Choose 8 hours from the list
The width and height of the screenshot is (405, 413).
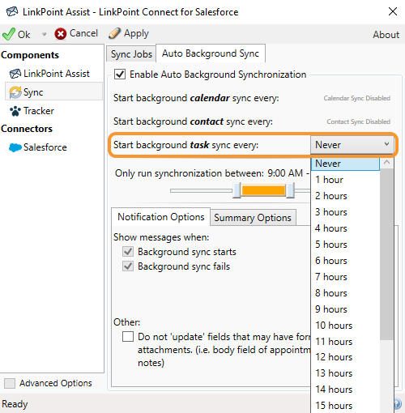[x=345, y=293]
